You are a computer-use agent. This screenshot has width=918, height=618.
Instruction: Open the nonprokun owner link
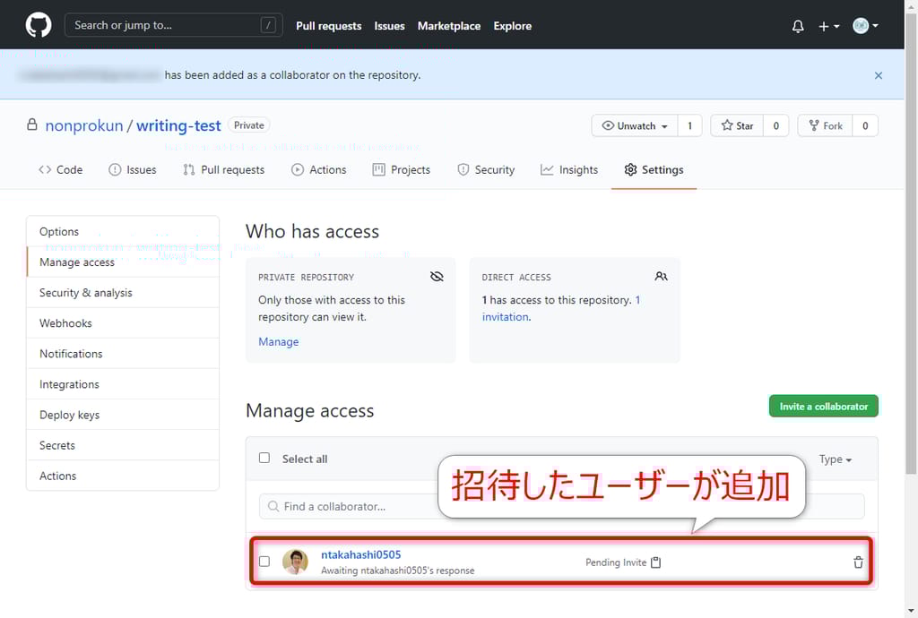point(84,125)
